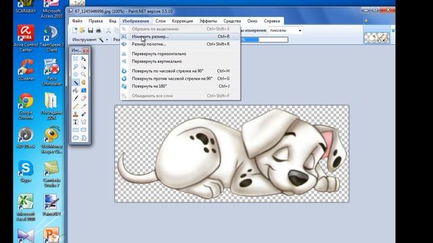Select the Clone Stamp tool
This screenshot has width=433, height=243.
[75, 114]
